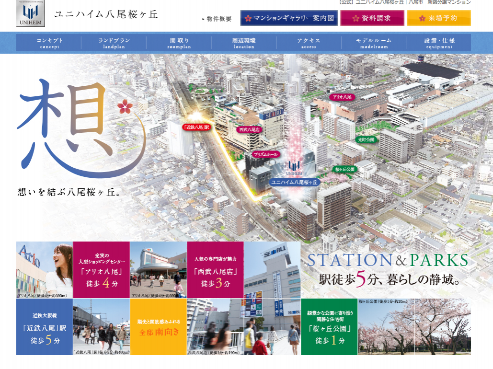Click the 近鉄八尾駅 map label
This screenshot has width=493, height=369.
tap(197, 127)
